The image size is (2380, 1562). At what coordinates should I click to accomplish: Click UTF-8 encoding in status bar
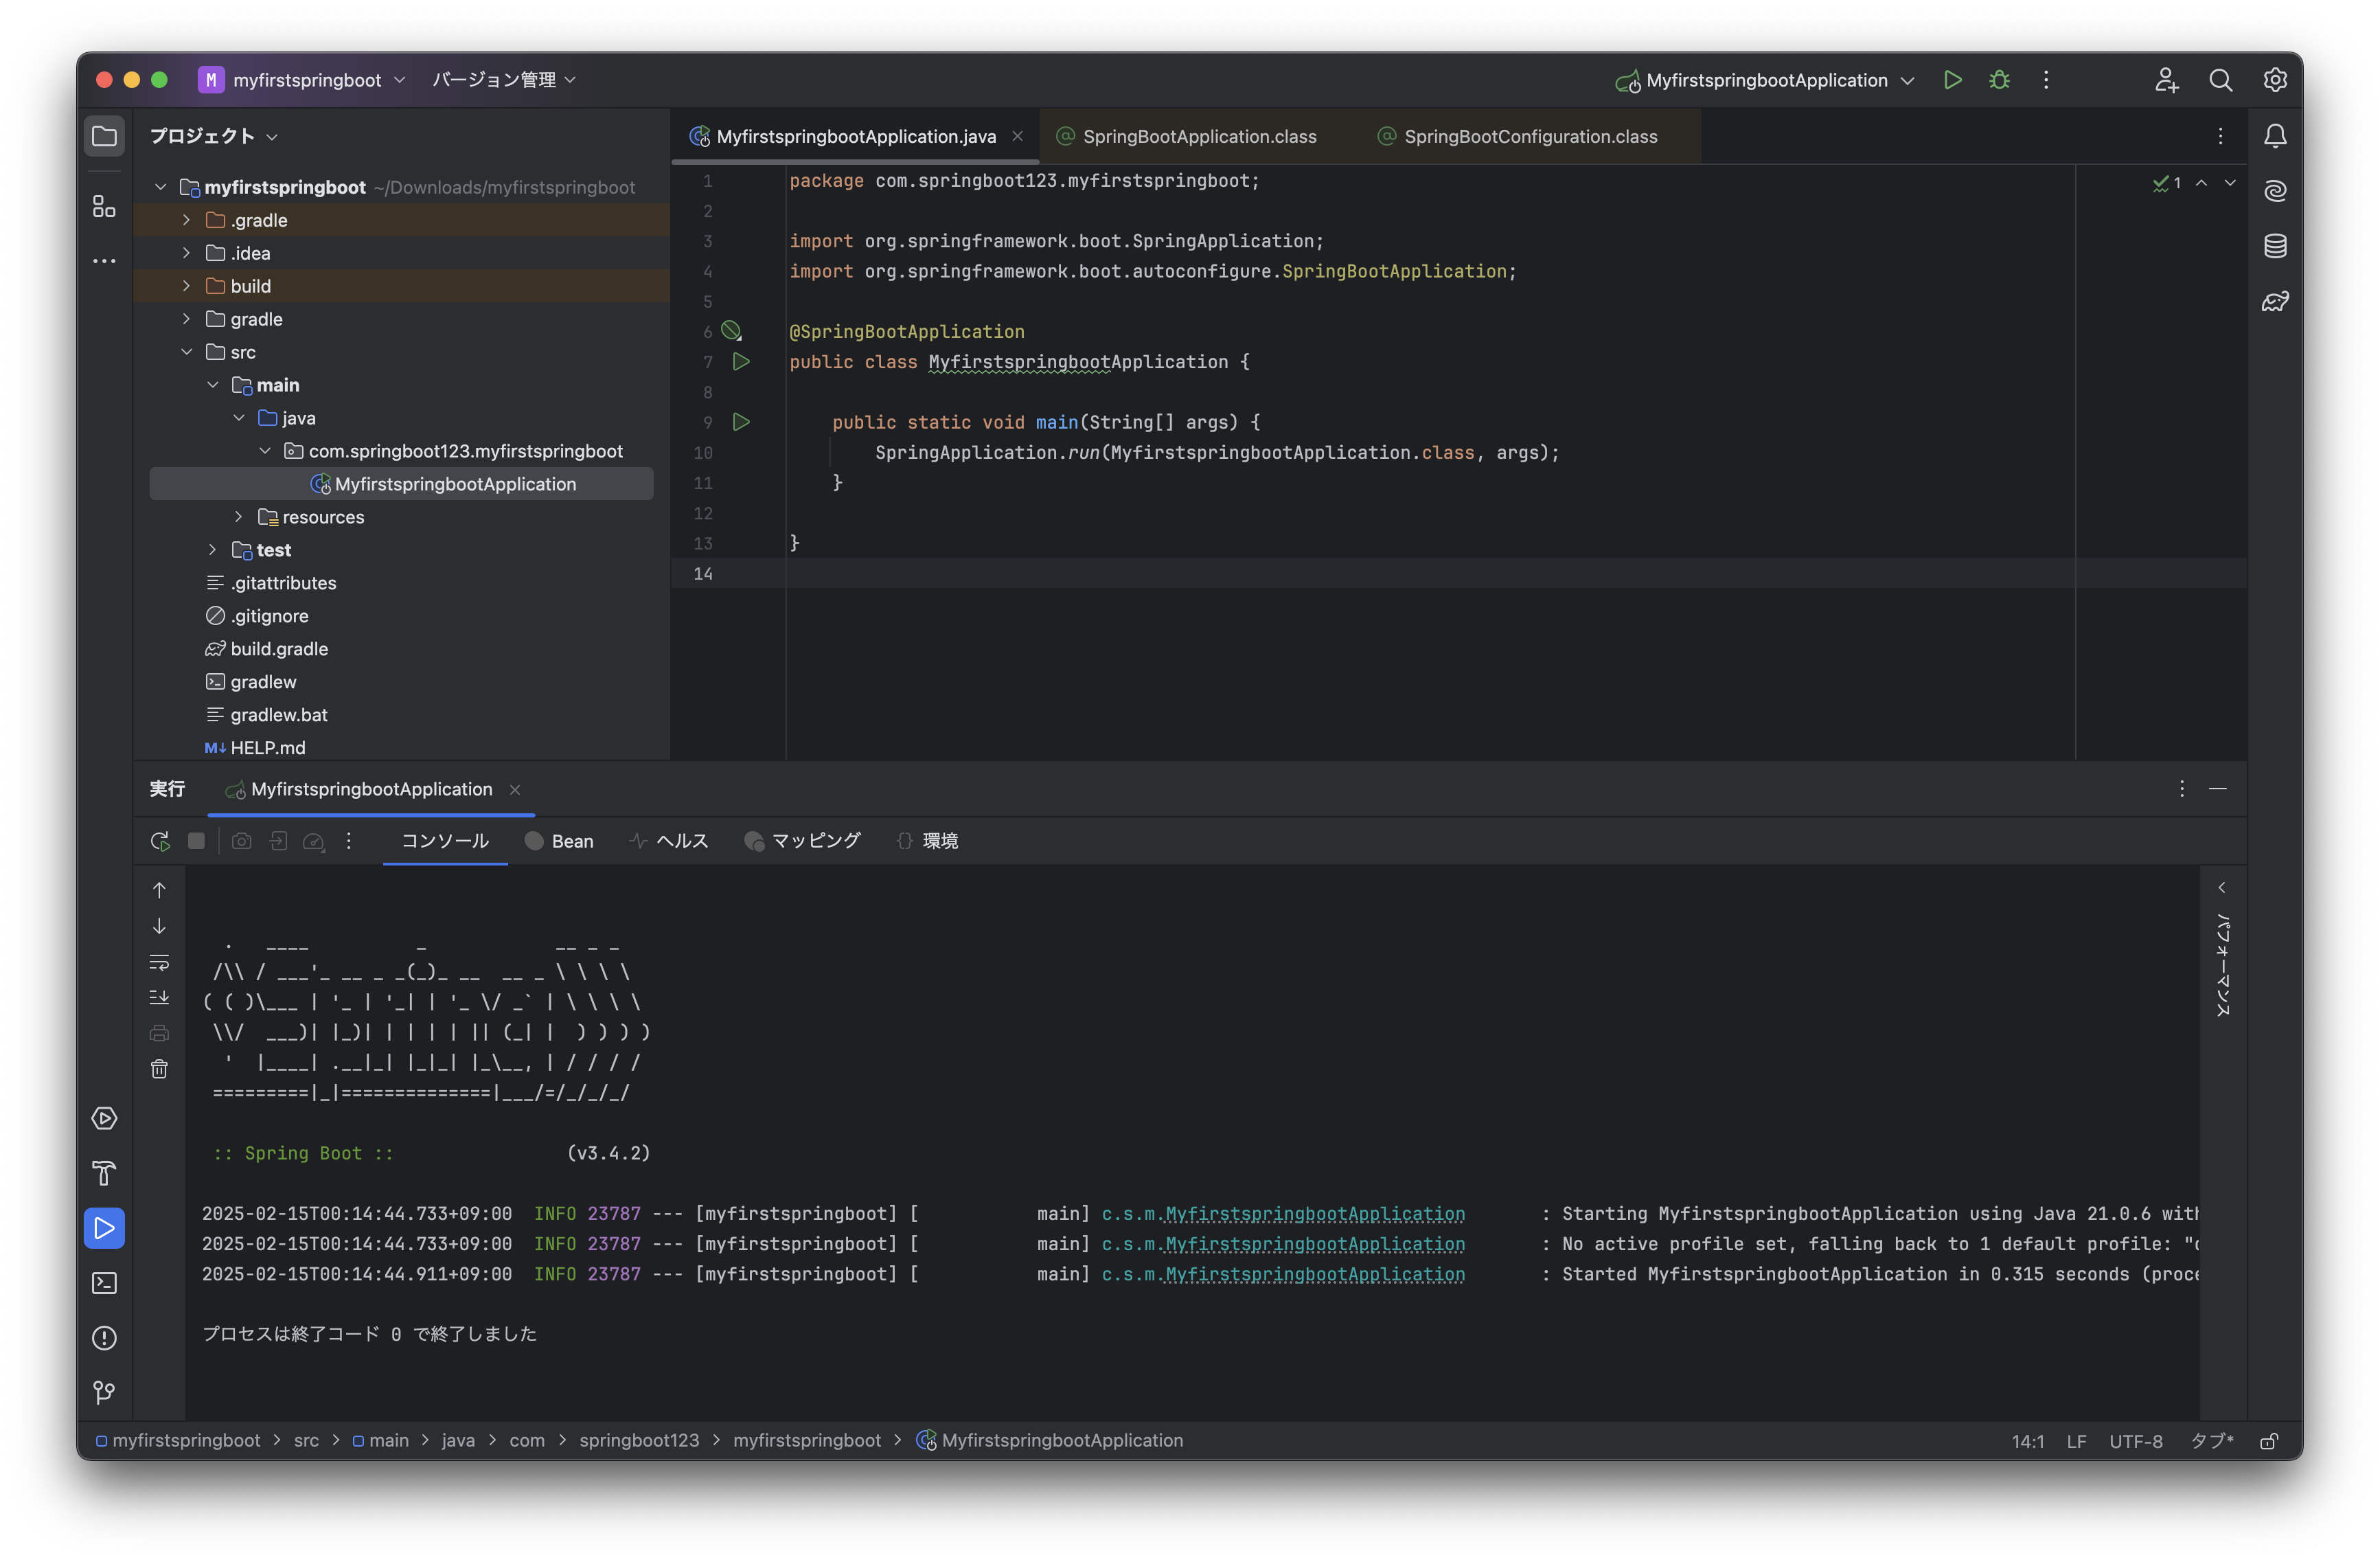(x=2135, y=1441)
